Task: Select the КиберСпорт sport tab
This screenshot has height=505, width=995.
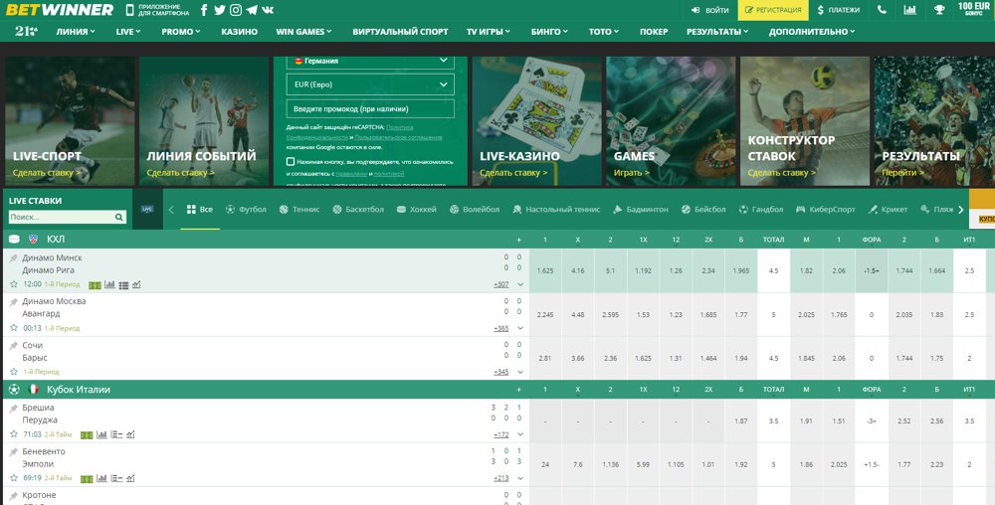Action: [x=826, y=209]
